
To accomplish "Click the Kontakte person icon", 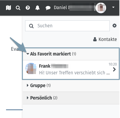I will pos(95,39).
